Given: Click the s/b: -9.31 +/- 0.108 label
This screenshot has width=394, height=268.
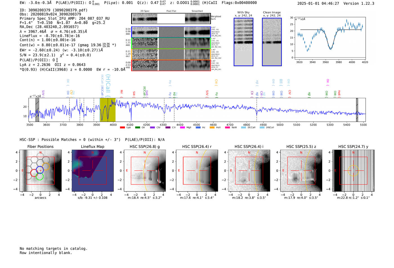Looking at the screenshot, I should [93, 198].
